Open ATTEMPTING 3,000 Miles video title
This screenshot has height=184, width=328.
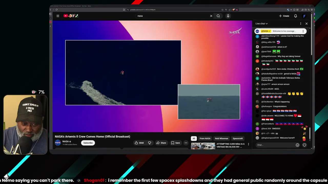click(x=231, y=145)
